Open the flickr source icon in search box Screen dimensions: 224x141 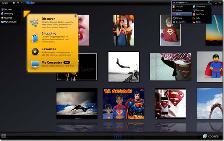174,3
